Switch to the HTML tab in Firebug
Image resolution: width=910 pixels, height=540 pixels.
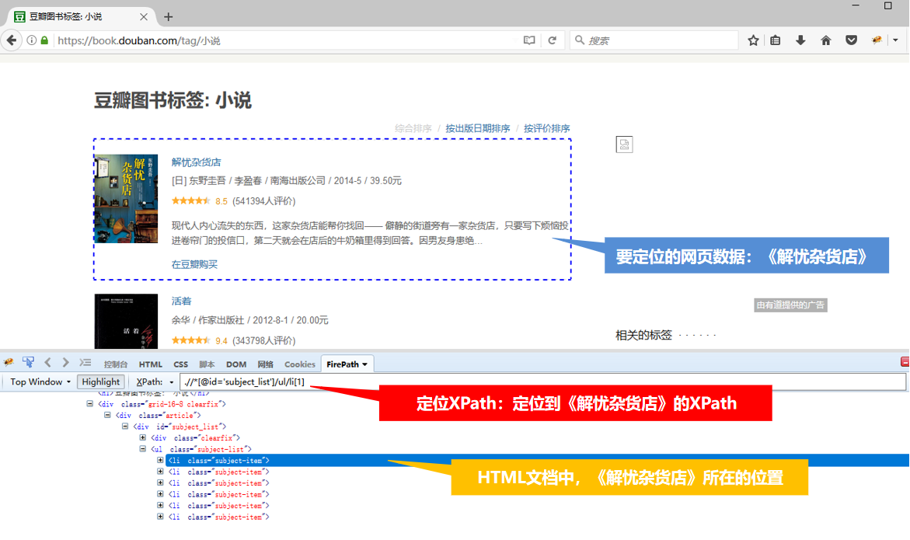[151, 364]
